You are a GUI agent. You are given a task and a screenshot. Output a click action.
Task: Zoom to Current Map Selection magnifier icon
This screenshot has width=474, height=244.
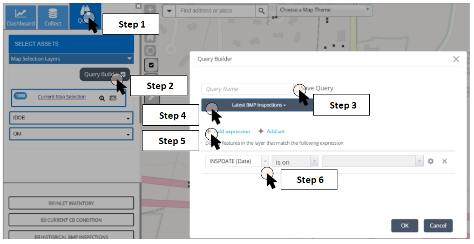pyautogui.click(x=101, y=98)
